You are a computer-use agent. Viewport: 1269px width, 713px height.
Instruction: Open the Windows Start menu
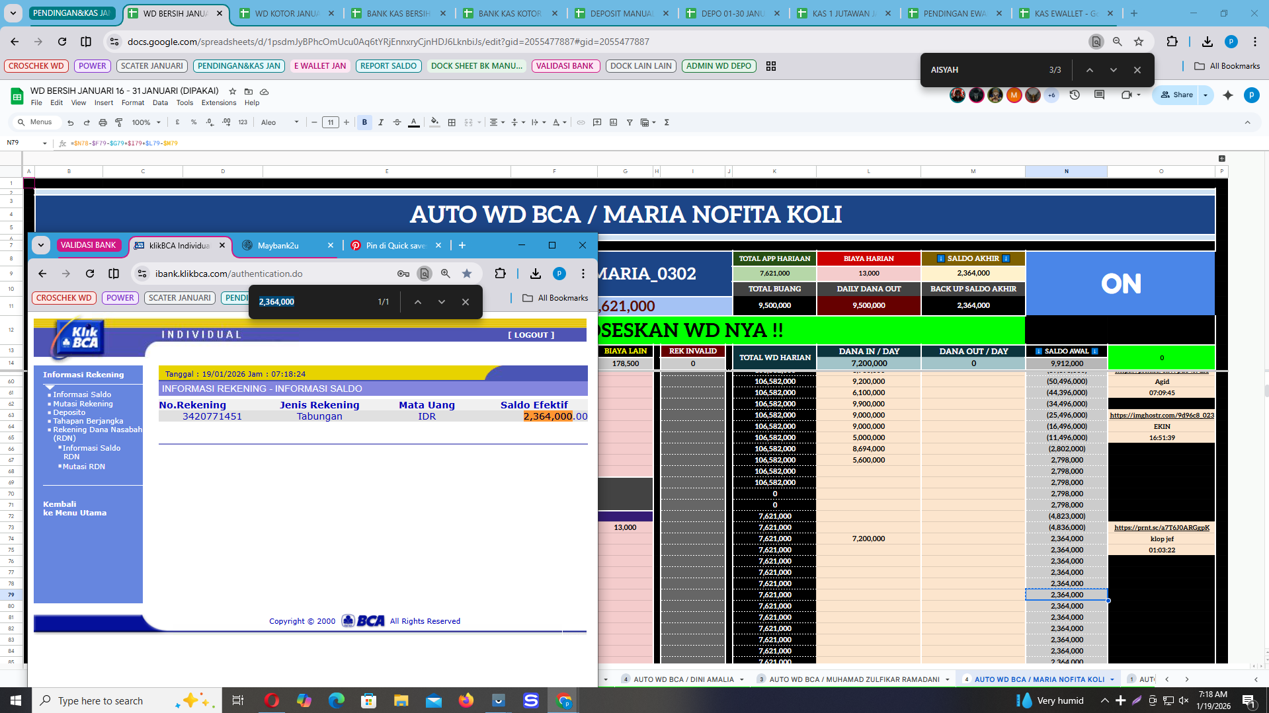coord(16,700)
